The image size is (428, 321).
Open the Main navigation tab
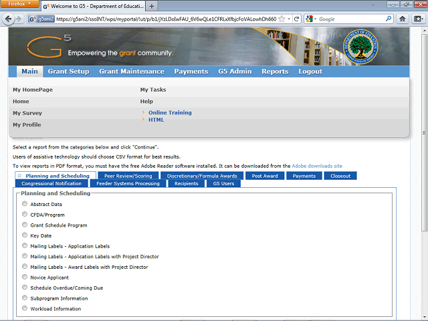pos(29,72)
